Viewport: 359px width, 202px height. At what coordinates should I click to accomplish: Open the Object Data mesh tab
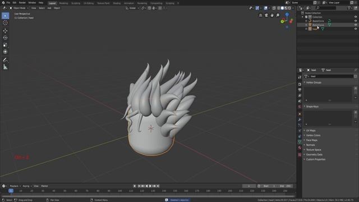300,142
